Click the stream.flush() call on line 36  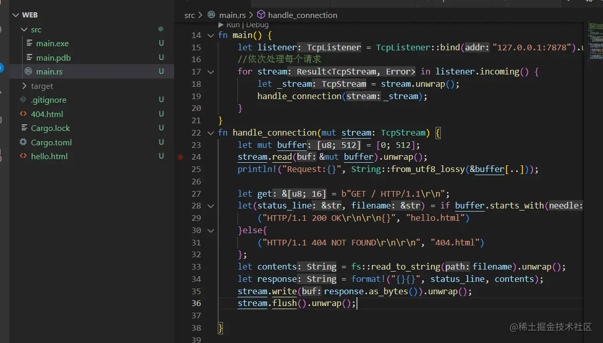(272, 303)
